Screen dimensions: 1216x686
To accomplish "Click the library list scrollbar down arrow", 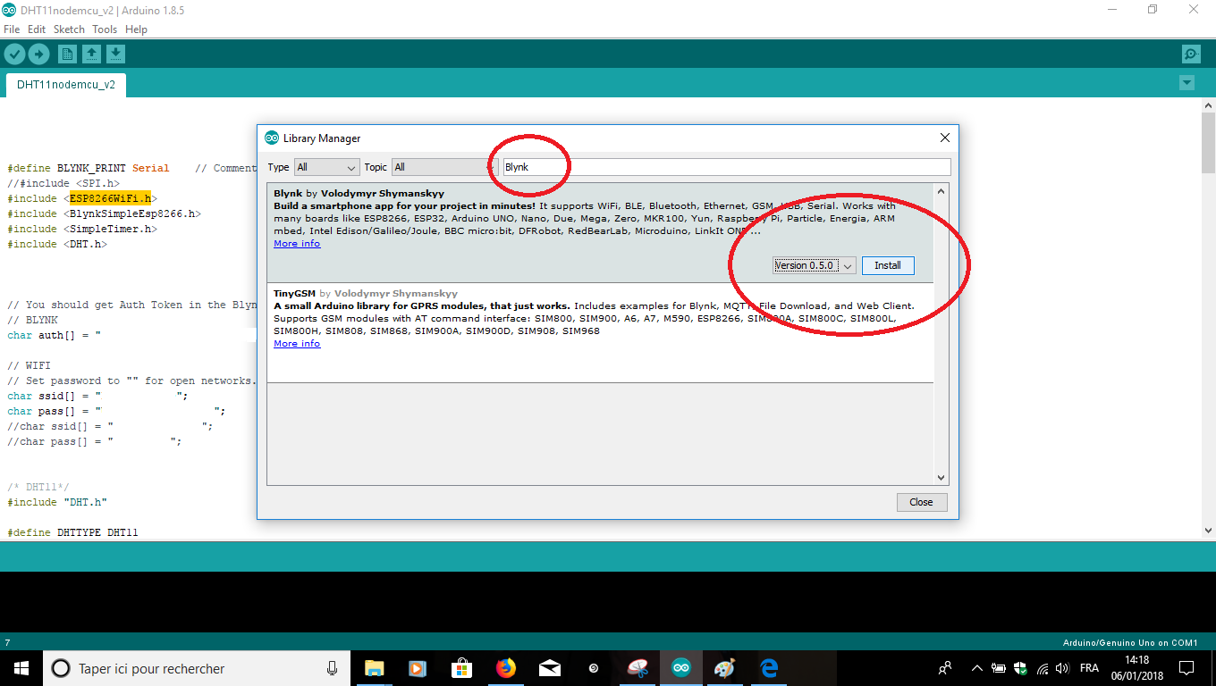I will point(941,478).
